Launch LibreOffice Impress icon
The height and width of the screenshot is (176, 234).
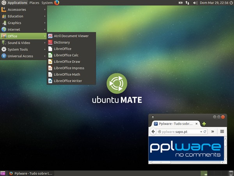click(x=50, y=68)
